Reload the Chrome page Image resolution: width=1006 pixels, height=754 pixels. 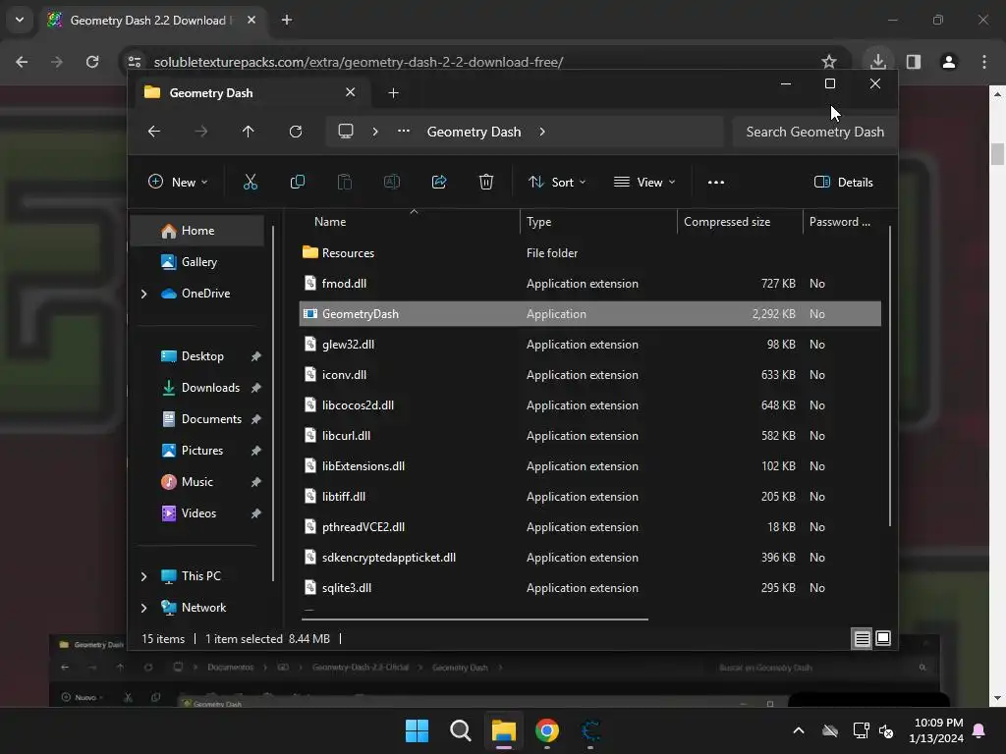[92, 62]
